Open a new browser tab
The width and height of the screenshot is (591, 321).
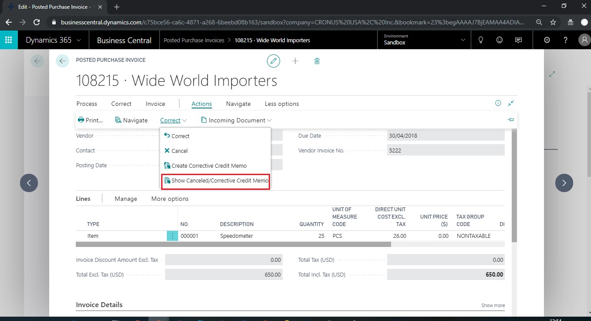click(117, 7)
